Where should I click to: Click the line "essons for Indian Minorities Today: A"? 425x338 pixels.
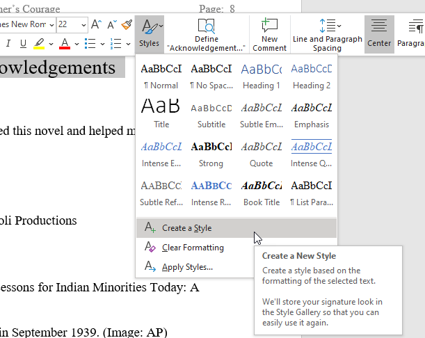99,287
